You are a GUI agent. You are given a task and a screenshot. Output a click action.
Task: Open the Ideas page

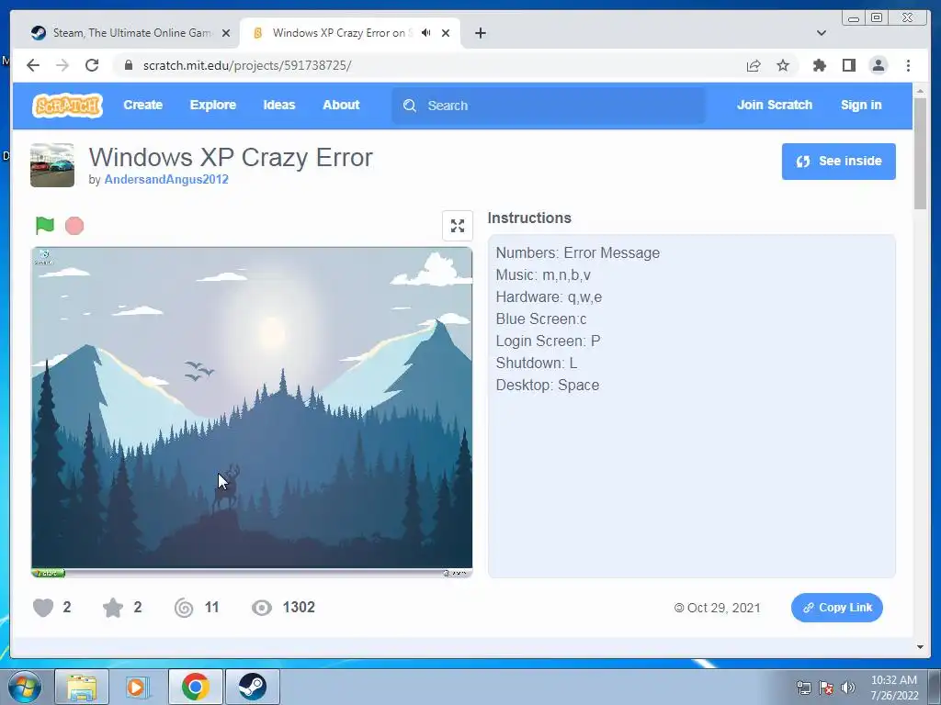click(x=279, y=105)
